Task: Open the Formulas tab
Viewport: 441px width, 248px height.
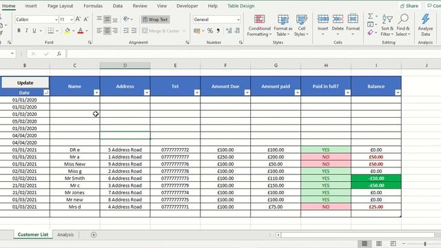Action: coord(93,6)
